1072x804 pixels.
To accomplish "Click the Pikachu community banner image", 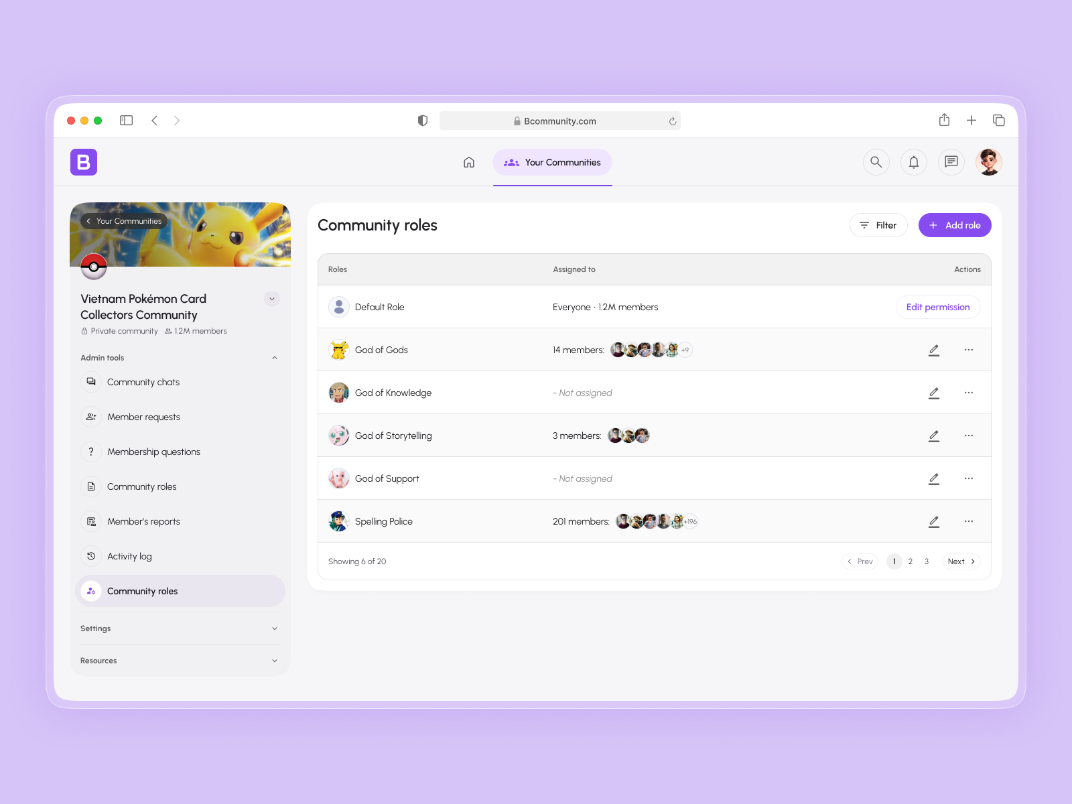I will pyautogui.click(x=180, y=234).
